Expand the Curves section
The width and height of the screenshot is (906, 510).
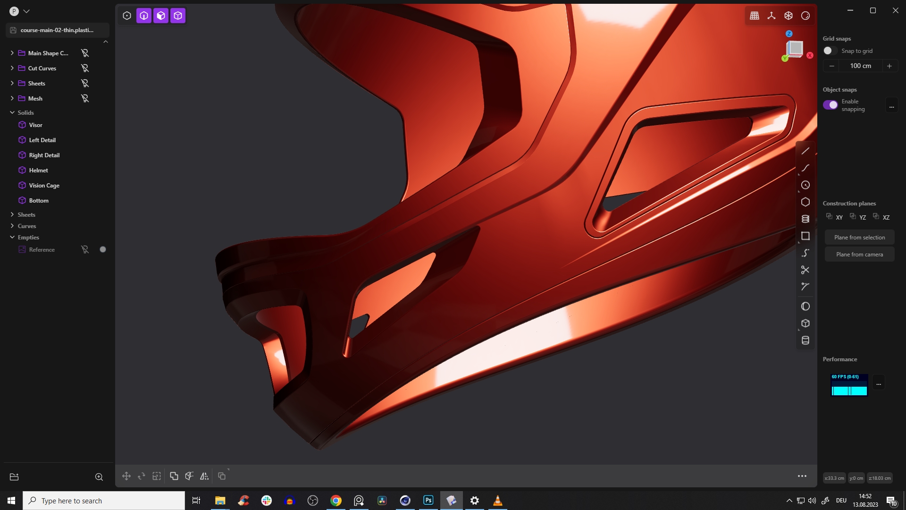[x=12, y=226]
